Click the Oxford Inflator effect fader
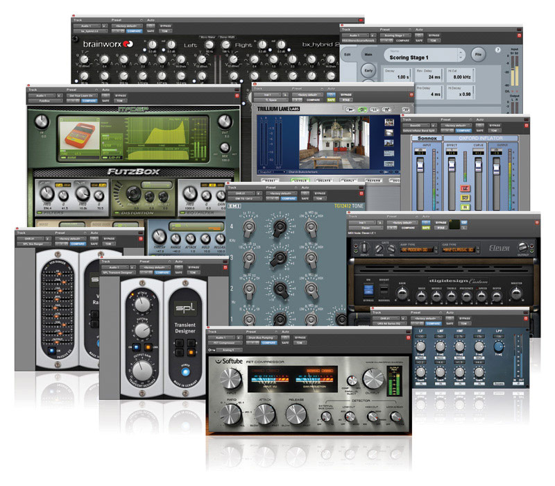Image resolution: width=555 pixels, height=486 pixels. pos(452,165)
